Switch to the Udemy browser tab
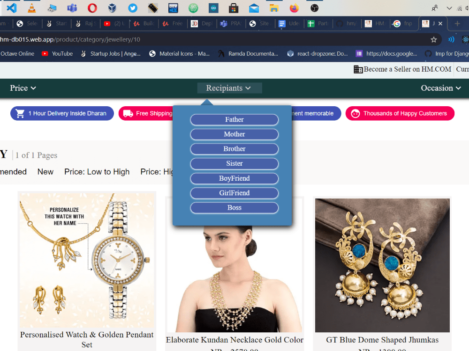Image resolution: width=469 pixels, height=351 pixels. pyautogui.click(x=289, y=23)
